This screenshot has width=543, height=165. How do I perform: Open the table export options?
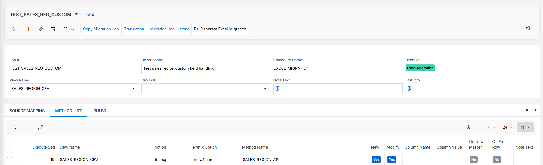coord(487,127)
